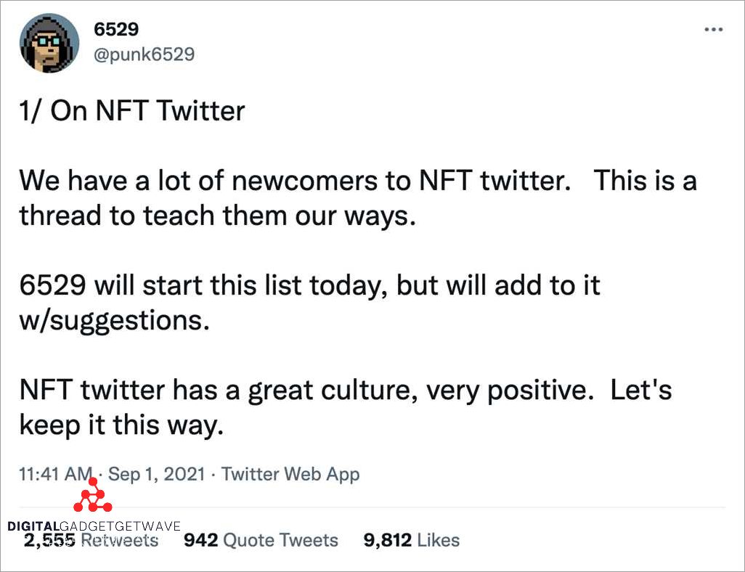This screenshot has height=572, width=745.
Task: Click the word 'w/suggestions.' in the tweet
Action: coord(115,320)
